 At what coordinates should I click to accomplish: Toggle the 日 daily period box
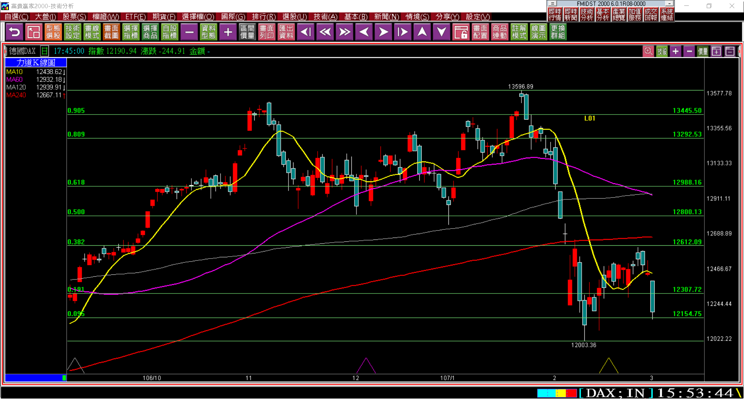click(x=45, y=51)
